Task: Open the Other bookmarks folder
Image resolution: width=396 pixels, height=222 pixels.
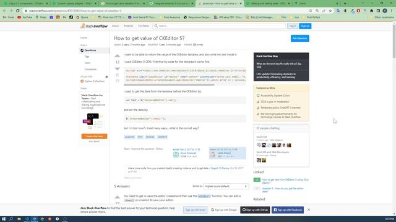Action: [x=382, y=17]
